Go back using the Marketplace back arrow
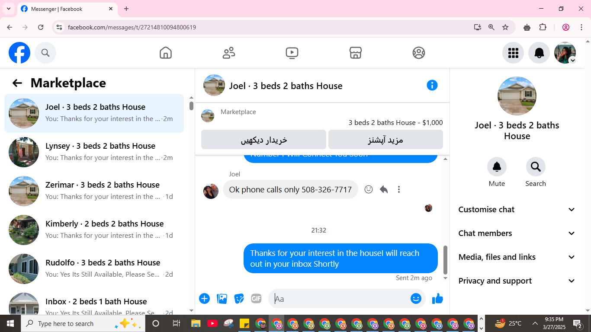The image size is (591, 332). (x=17, y=83)
